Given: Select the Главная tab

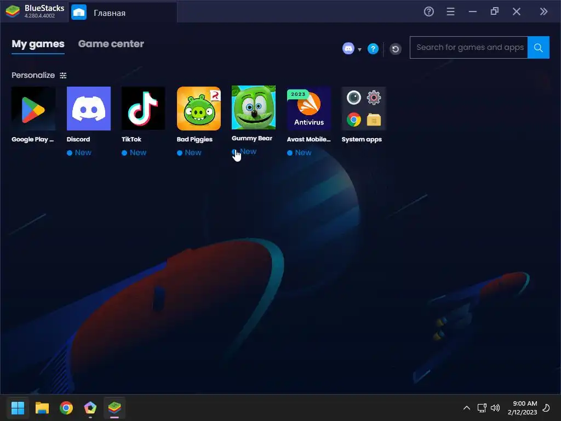Looking at the screenshot, I should [x=122, y=13].
